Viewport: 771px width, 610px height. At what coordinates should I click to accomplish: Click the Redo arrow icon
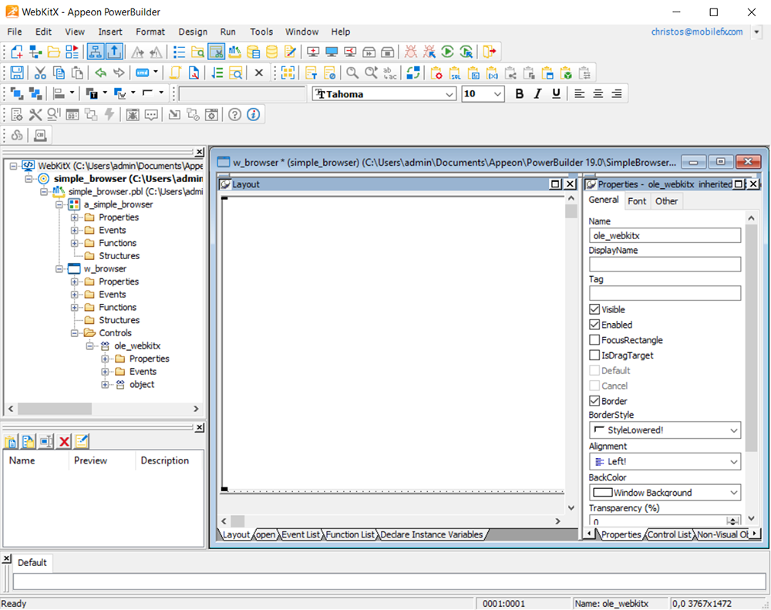119,73
